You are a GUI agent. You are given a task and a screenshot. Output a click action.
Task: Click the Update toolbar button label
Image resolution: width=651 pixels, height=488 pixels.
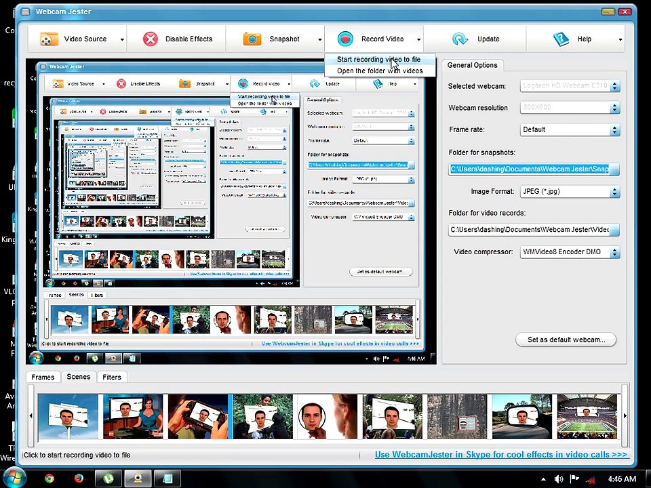(x=488, y=39)
